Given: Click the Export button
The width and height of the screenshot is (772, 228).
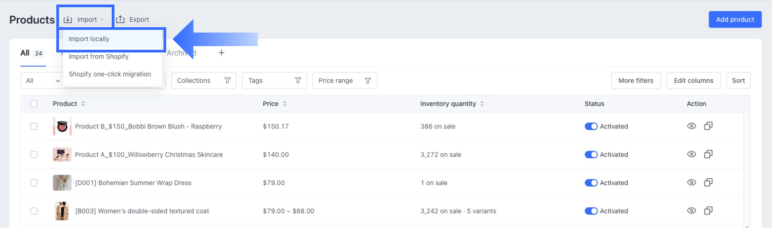Looking at the screenshot, I should click(133, 19).
